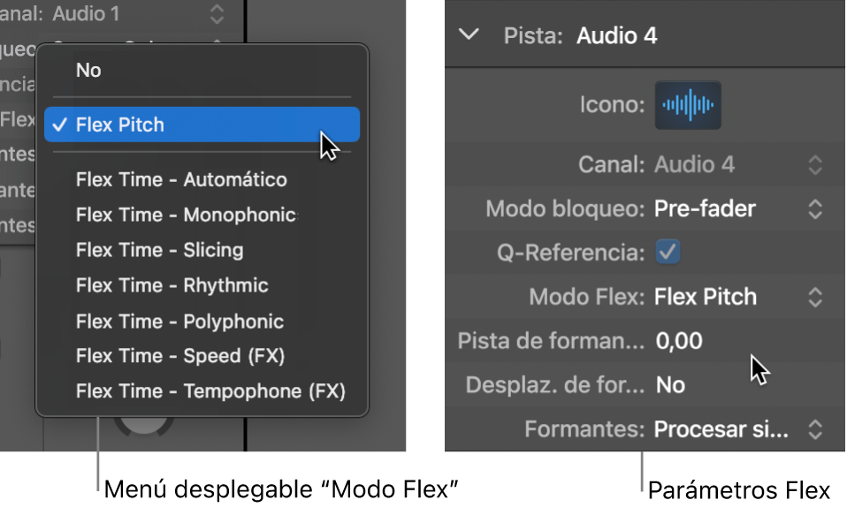Open the Formantes pop-up menu
The height and width of the screenshot is (515, 847).
click(814, 429)
